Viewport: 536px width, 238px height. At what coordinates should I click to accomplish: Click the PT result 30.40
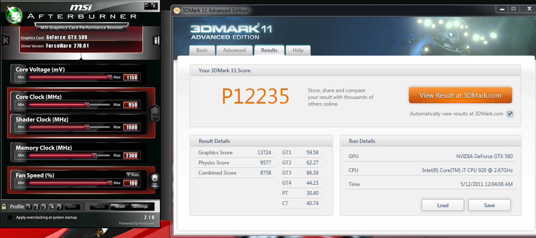coord(312,193)
